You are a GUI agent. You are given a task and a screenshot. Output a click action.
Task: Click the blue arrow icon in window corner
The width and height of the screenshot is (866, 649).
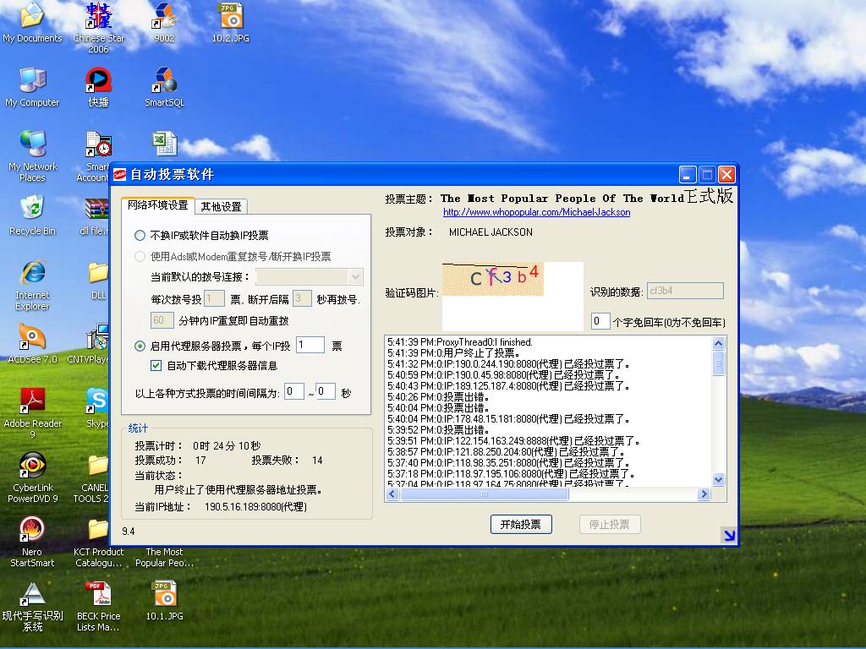tap(728, 534)
